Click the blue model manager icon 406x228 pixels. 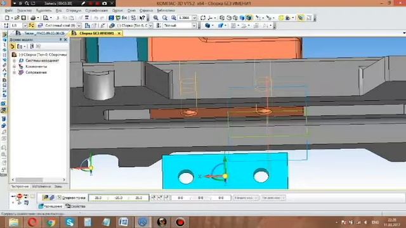(x=111, y=18)
